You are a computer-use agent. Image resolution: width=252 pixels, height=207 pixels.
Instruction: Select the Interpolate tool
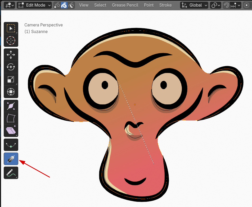point(11,145)
